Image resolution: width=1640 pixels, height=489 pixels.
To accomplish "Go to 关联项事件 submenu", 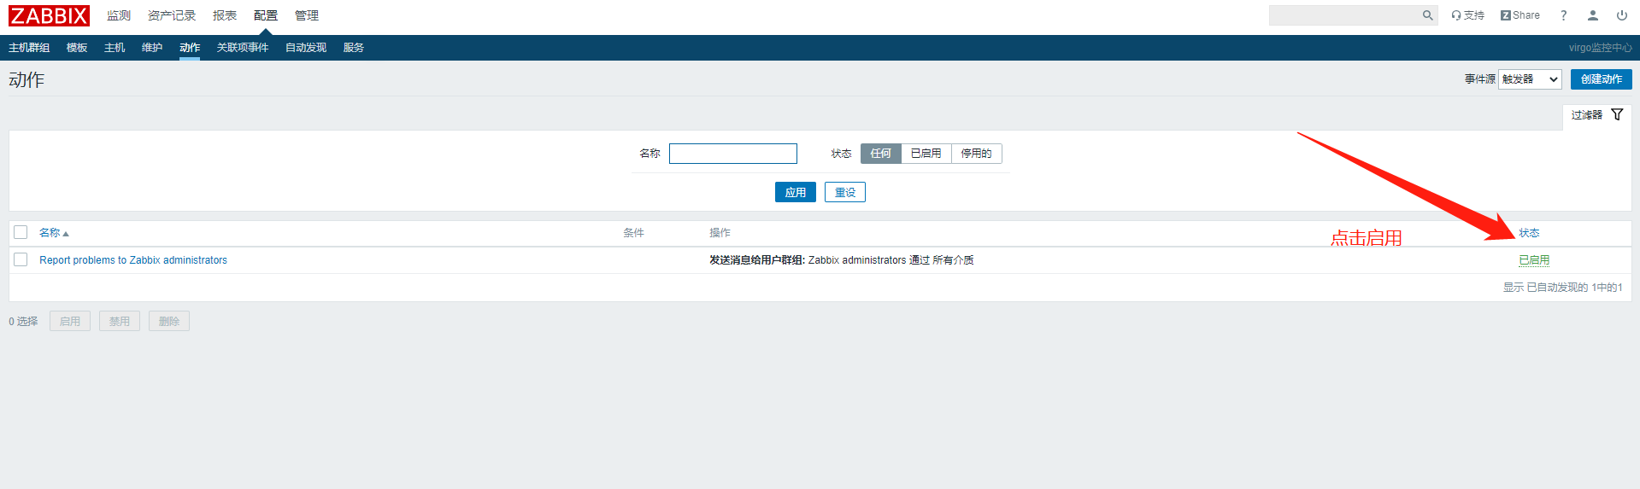I will [243, 48].
